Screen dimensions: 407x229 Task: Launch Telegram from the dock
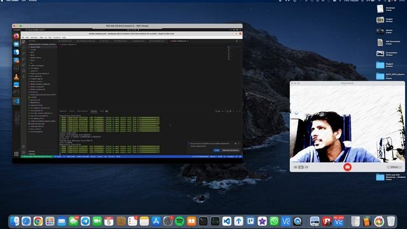[x=85, y=221]
